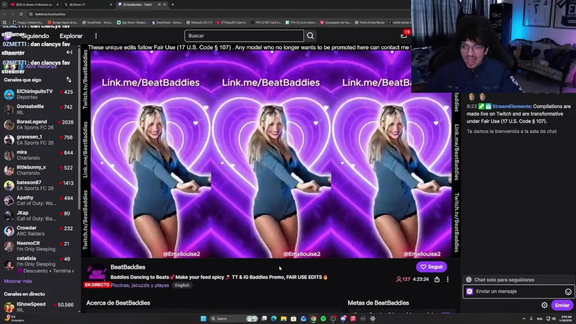The height and width of the screenshot is (324, 576).
Task: Collapse the left sidebar with the arrow icon
Action: tap(69, 52)
